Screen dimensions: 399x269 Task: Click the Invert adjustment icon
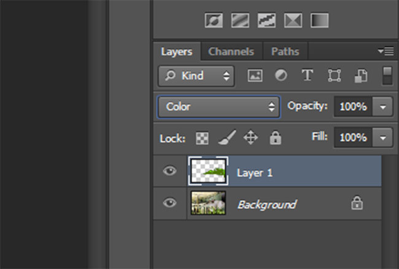tap(213, 21)
